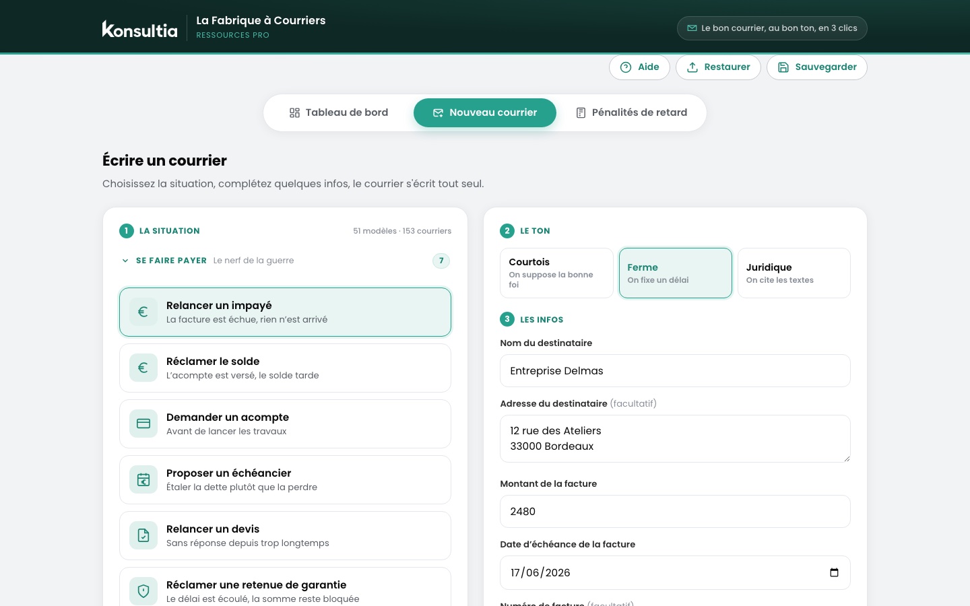
Task: Click the Konsultia logo
Action: click(139, 29)
